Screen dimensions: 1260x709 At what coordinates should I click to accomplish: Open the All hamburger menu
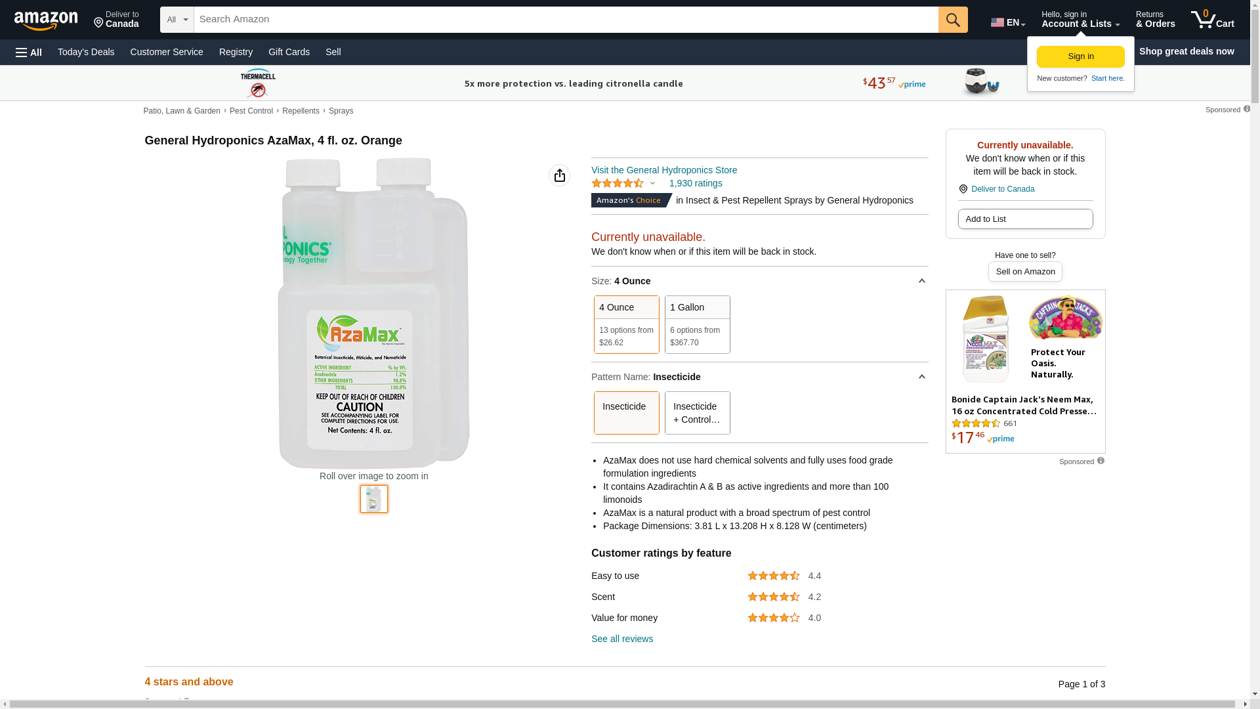click(29, 52)
